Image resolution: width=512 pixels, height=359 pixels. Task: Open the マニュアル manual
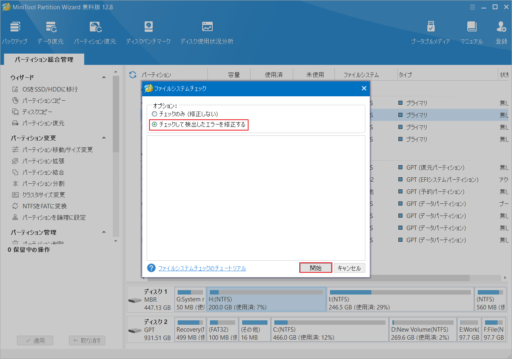point(471,33)
